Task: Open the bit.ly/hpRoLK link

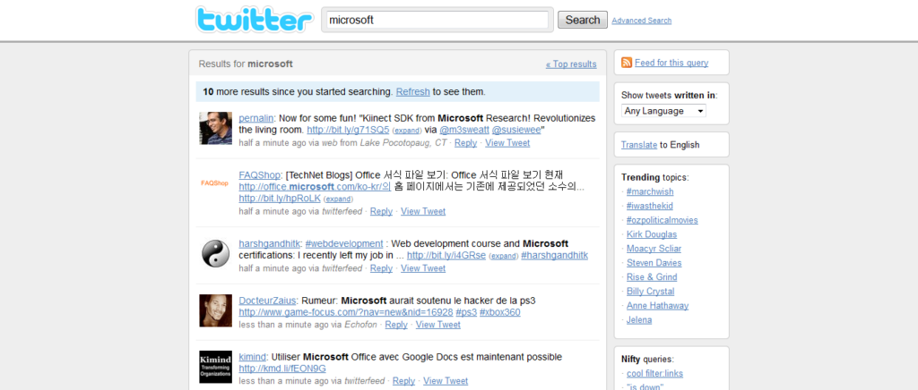Action: click(280, 199)
